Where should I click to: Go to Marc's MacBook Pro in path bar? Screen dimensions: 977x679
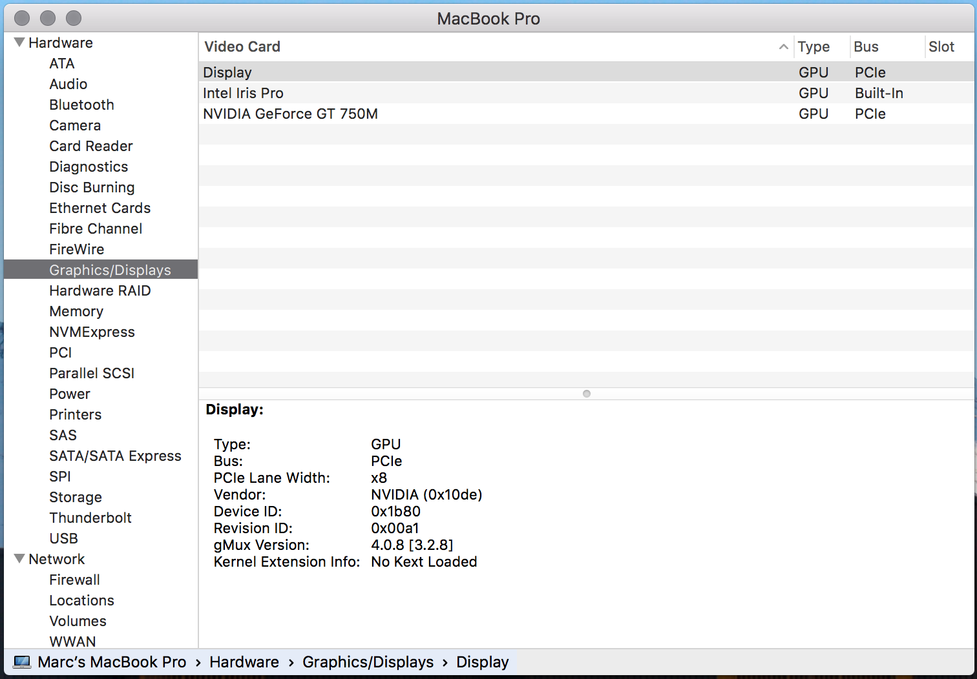point(112,662)
